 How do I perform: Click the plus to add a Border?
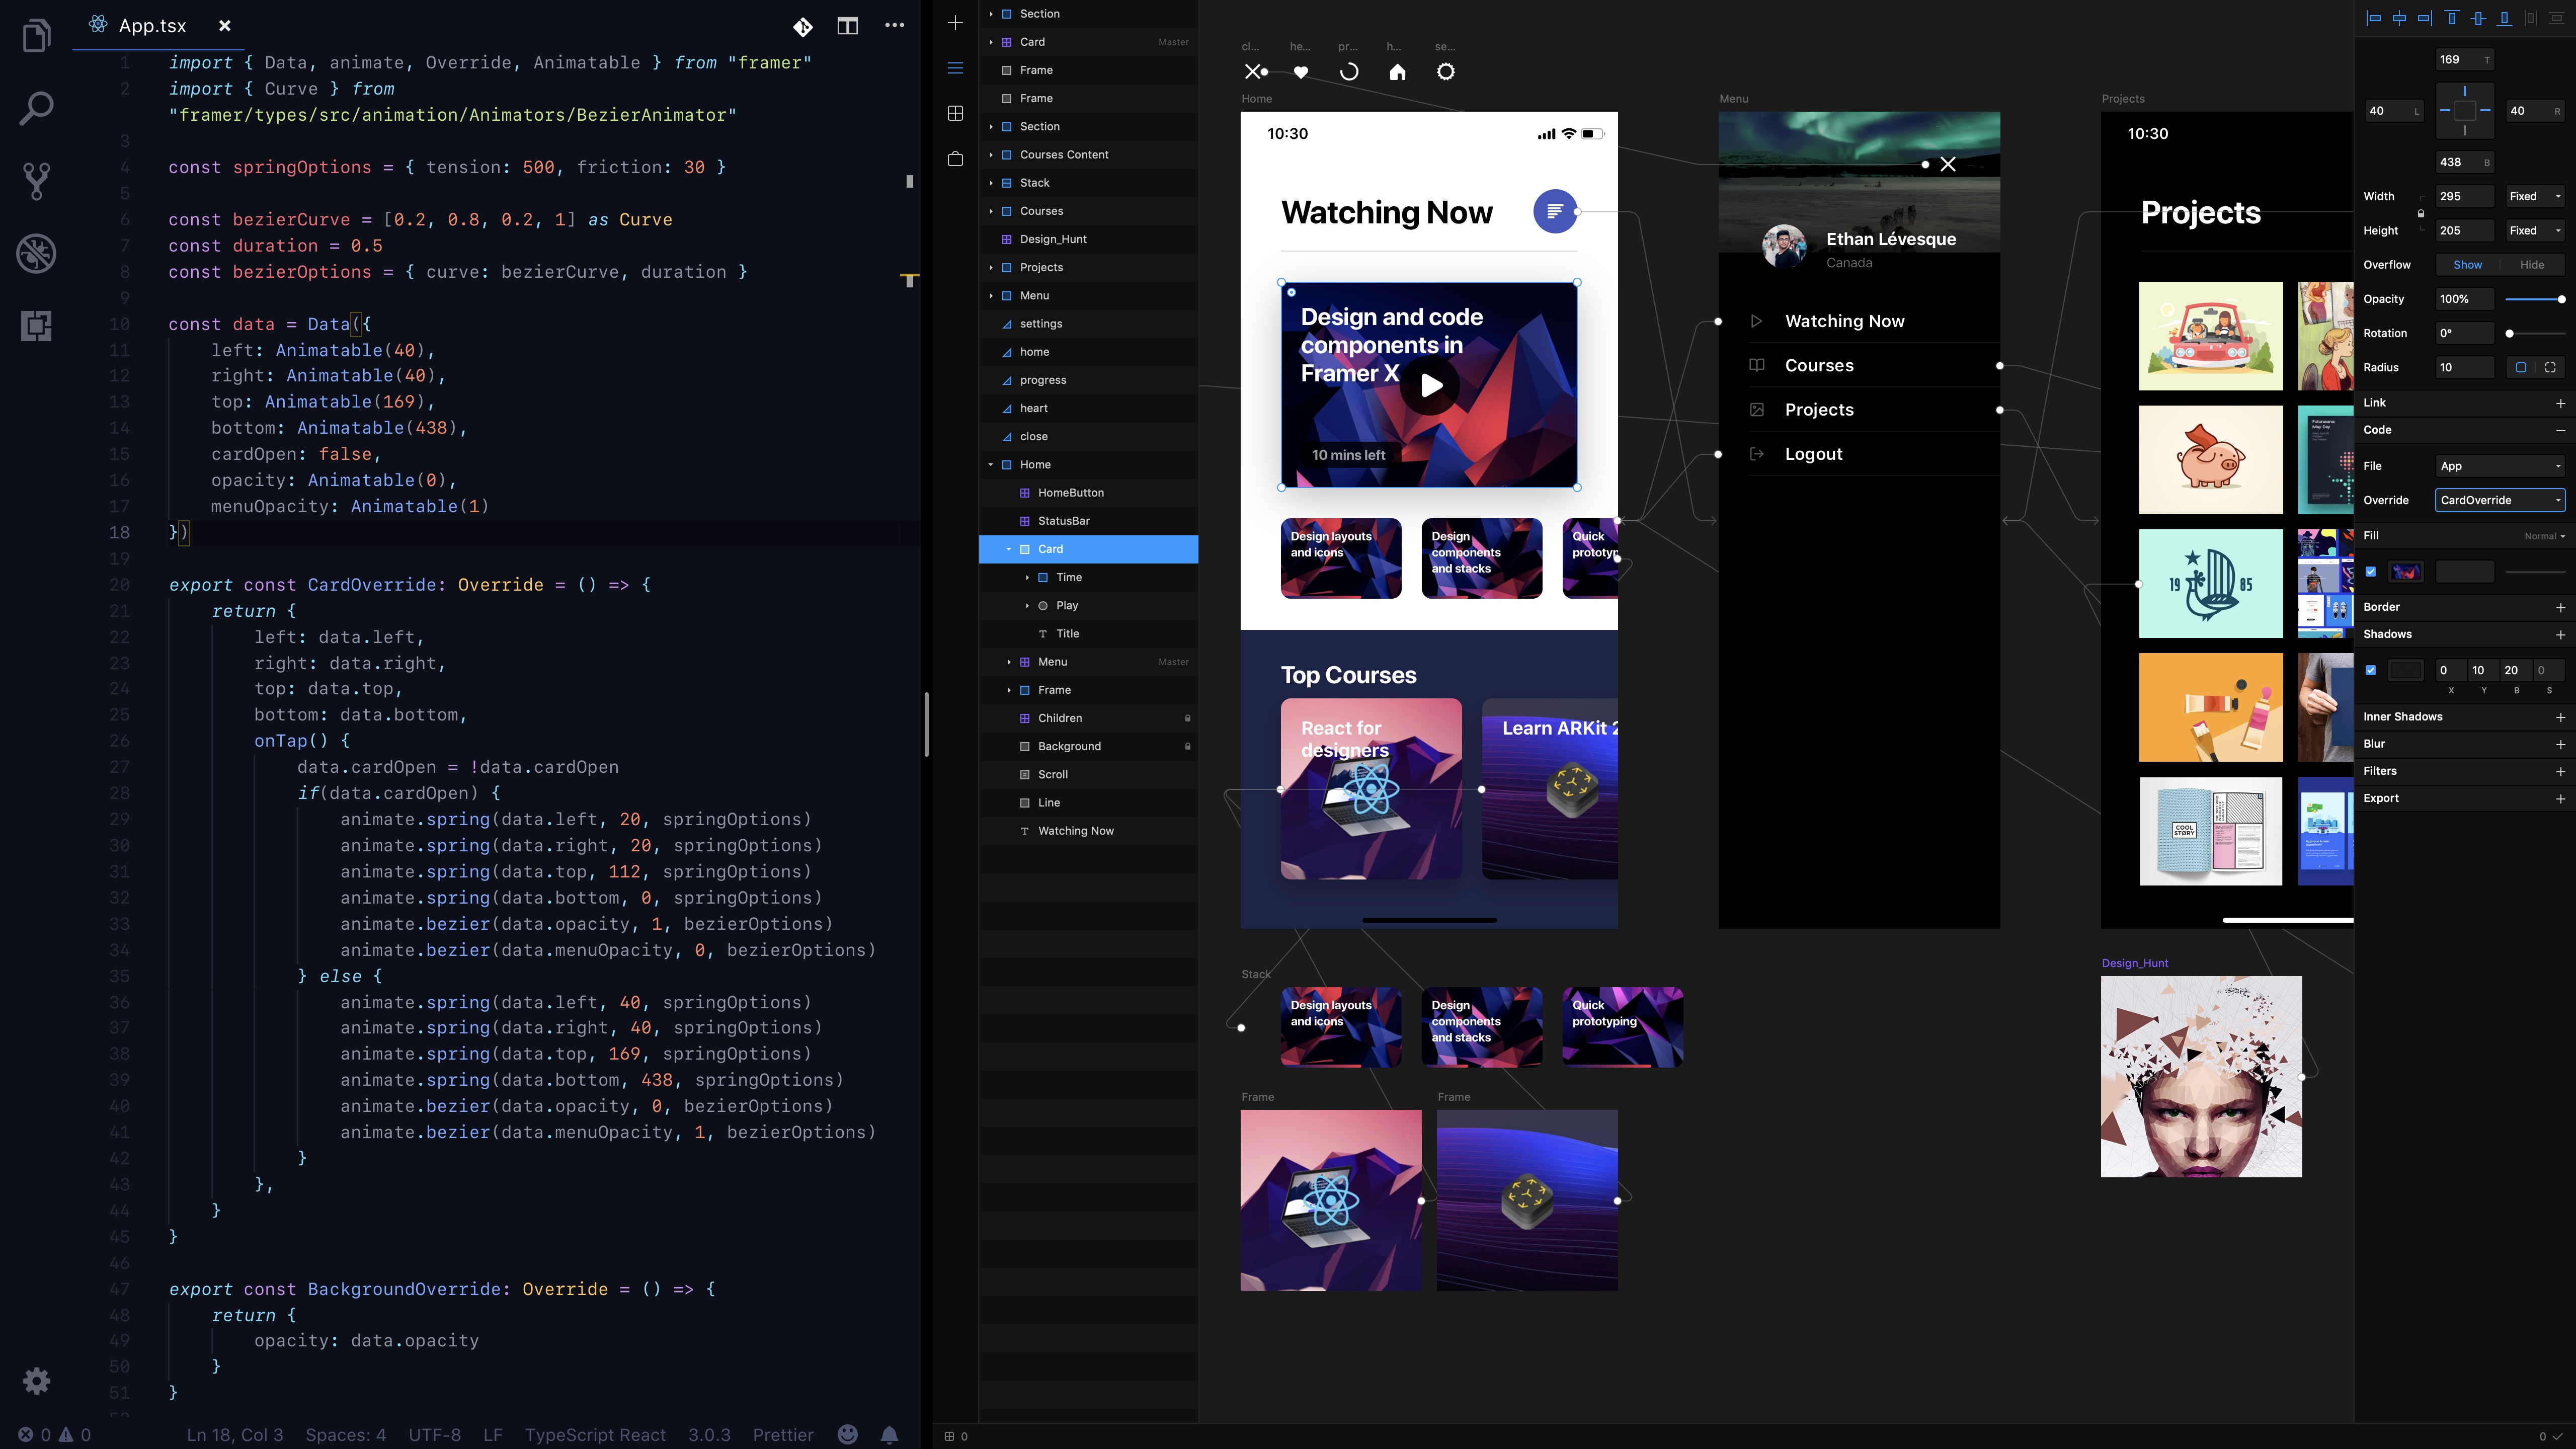click(x=2560, y=607)
